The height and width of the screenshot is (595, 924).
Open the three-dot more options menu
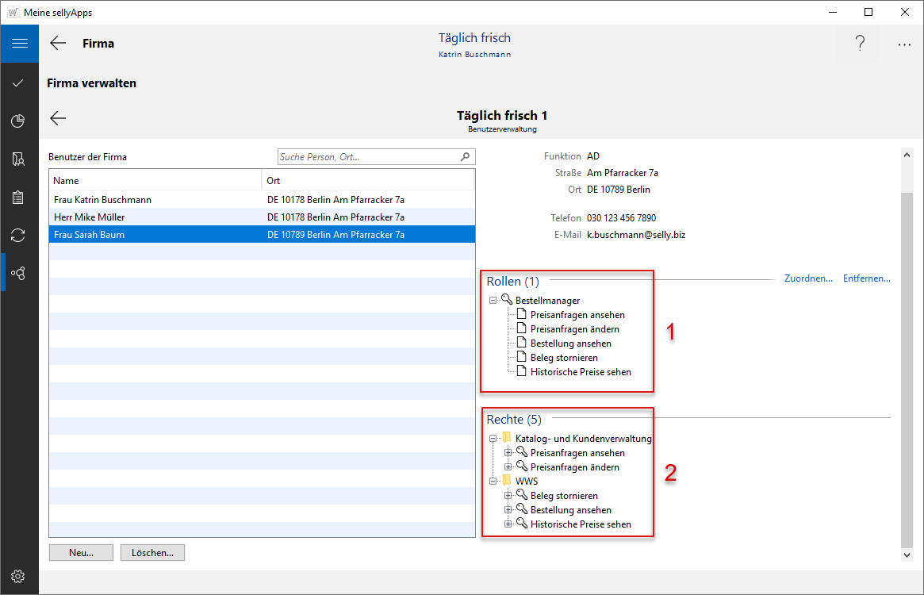pos(904,45)
